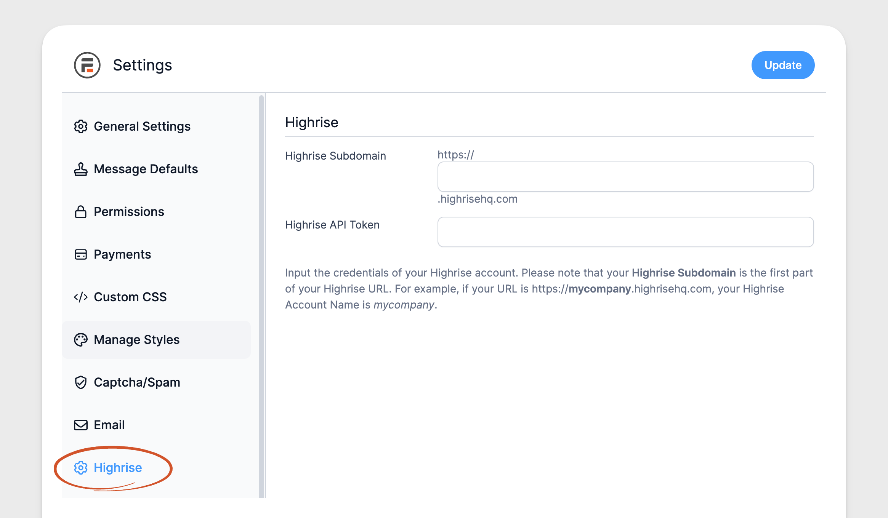This screenshot has height=518, width=888.
Task: Select Captcha/Spam menu item
Action: tap(156, 382)
